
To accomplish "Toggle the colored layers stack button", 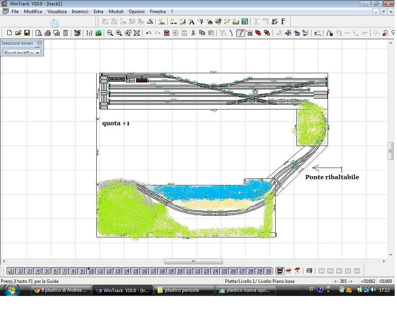I will (x=280, y=271).
